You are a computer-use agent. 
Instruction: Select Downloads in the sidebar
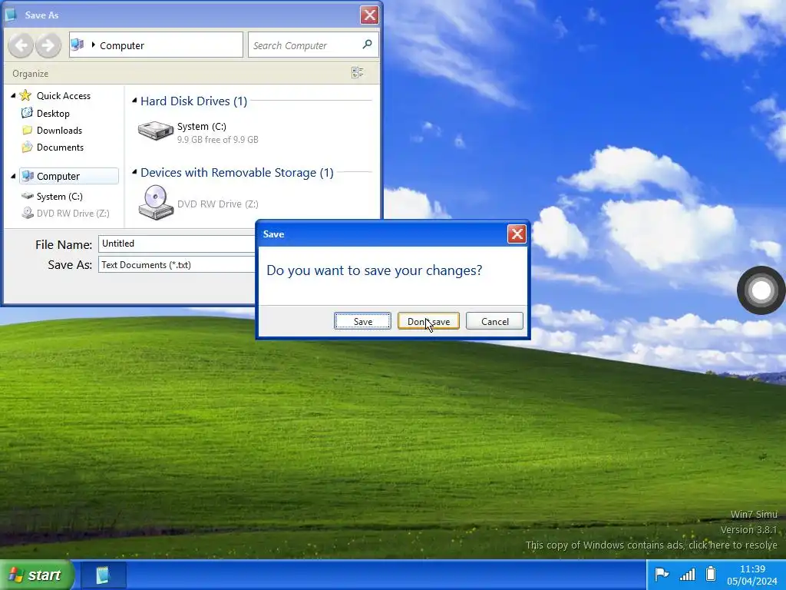(59, 131)
